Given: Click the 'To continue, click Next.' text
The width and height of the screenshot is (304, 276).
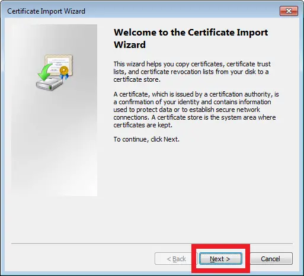Looking at the screenshot, I should (x=146, y=139).
